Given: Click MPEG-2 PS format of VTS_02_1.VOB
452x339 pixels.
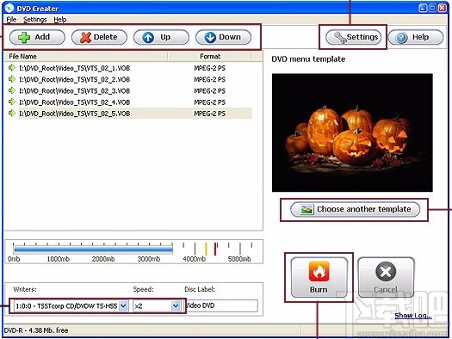Looking at the screenshot, I should pyautogui.click(x=209, y=68).
